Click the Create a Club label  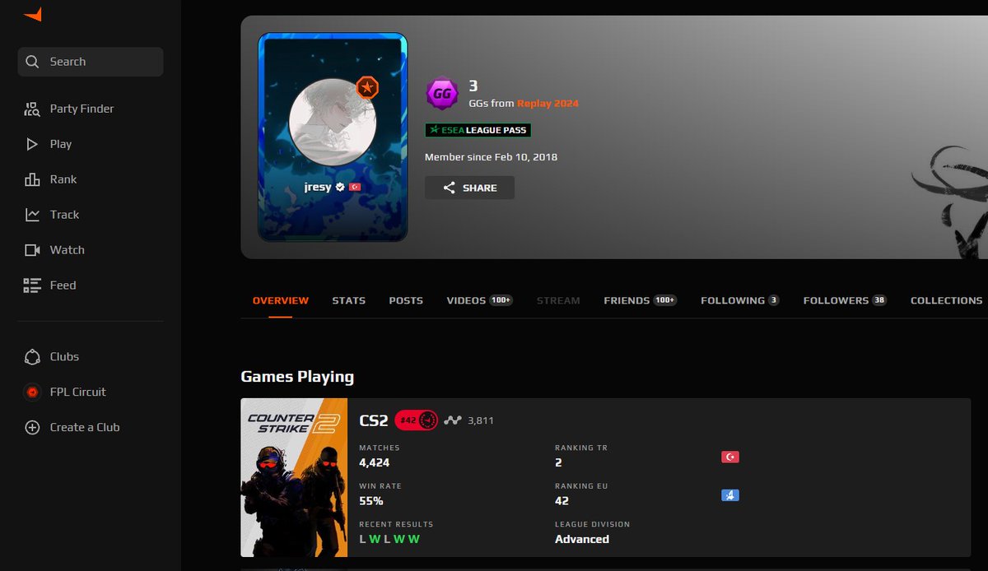coord(85,428)
